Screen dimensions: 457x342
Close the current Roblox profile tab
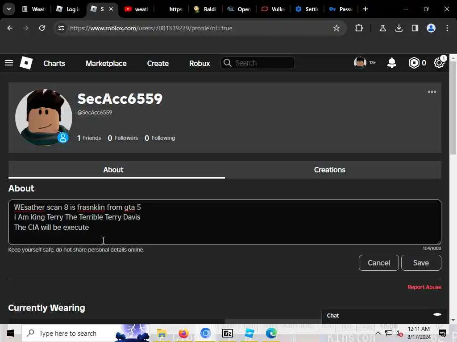111,9
